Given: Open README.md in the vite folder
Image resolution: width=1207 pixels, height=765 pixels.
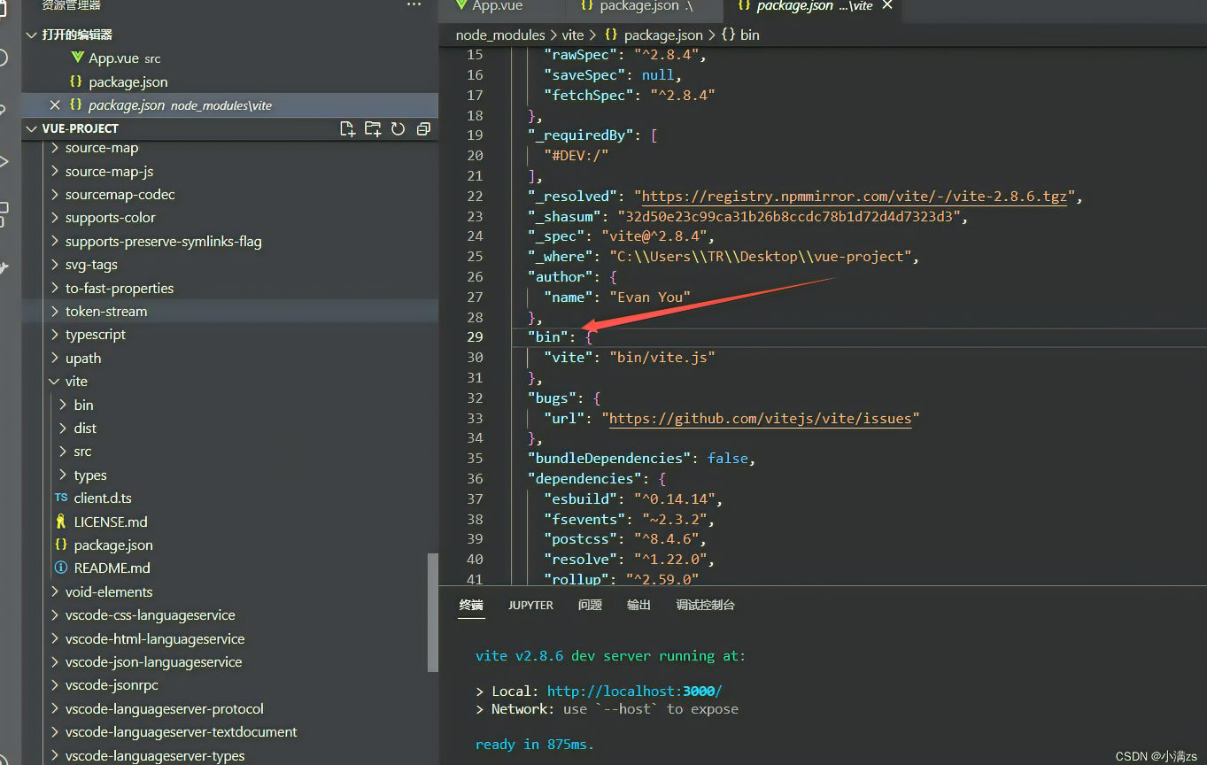Looking at the screenshot, I should pos(112,568).
